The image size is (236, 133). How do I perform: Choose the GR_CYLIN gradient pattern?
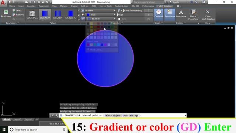[x=58, y=14]
